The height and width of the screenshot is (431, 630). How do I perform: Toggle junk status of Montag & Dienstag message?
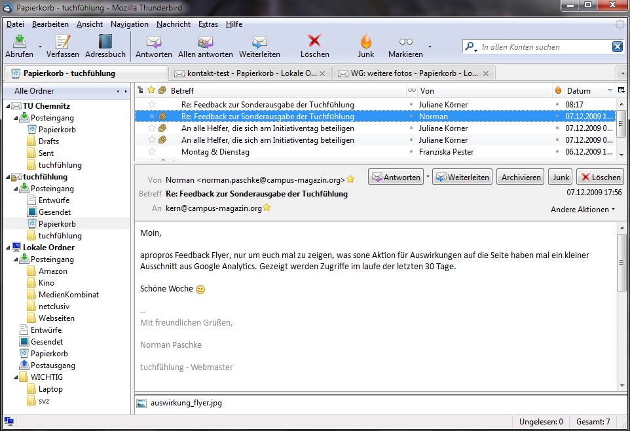557,151
